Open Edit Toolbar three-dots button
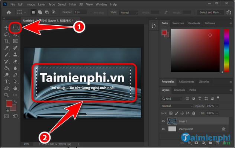This screenshot has height=148, width=235. [15, 95]
